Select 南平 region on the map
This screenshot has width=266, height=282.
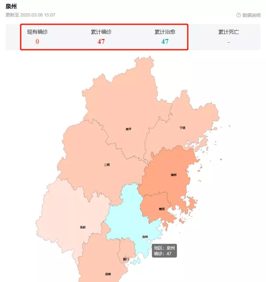coord(128,129)
